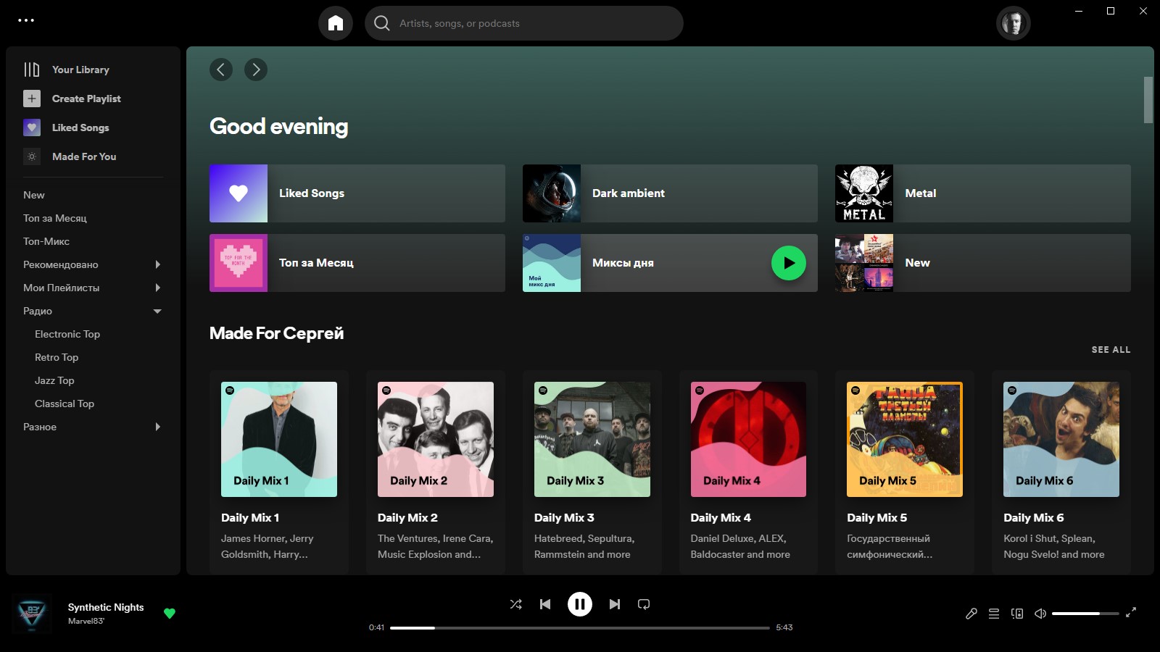Enter full screen mode
This screenshot has width=1160, height=652.
(1130, 613)
